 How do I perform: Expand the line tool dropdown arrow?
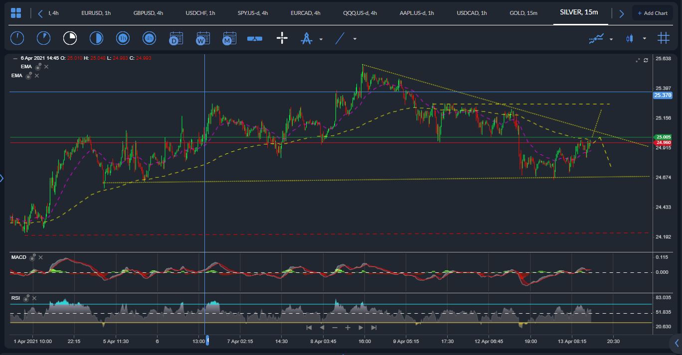point(355,39)
